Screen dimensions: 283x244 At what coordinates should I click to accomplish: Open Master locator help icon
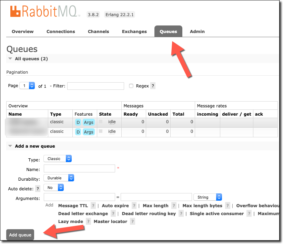(x=132, y=222)
